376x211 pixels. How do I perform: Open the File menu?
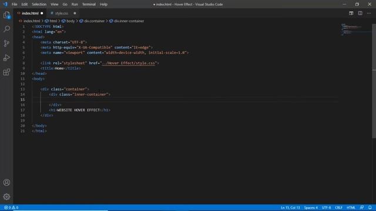pos(14,4)
